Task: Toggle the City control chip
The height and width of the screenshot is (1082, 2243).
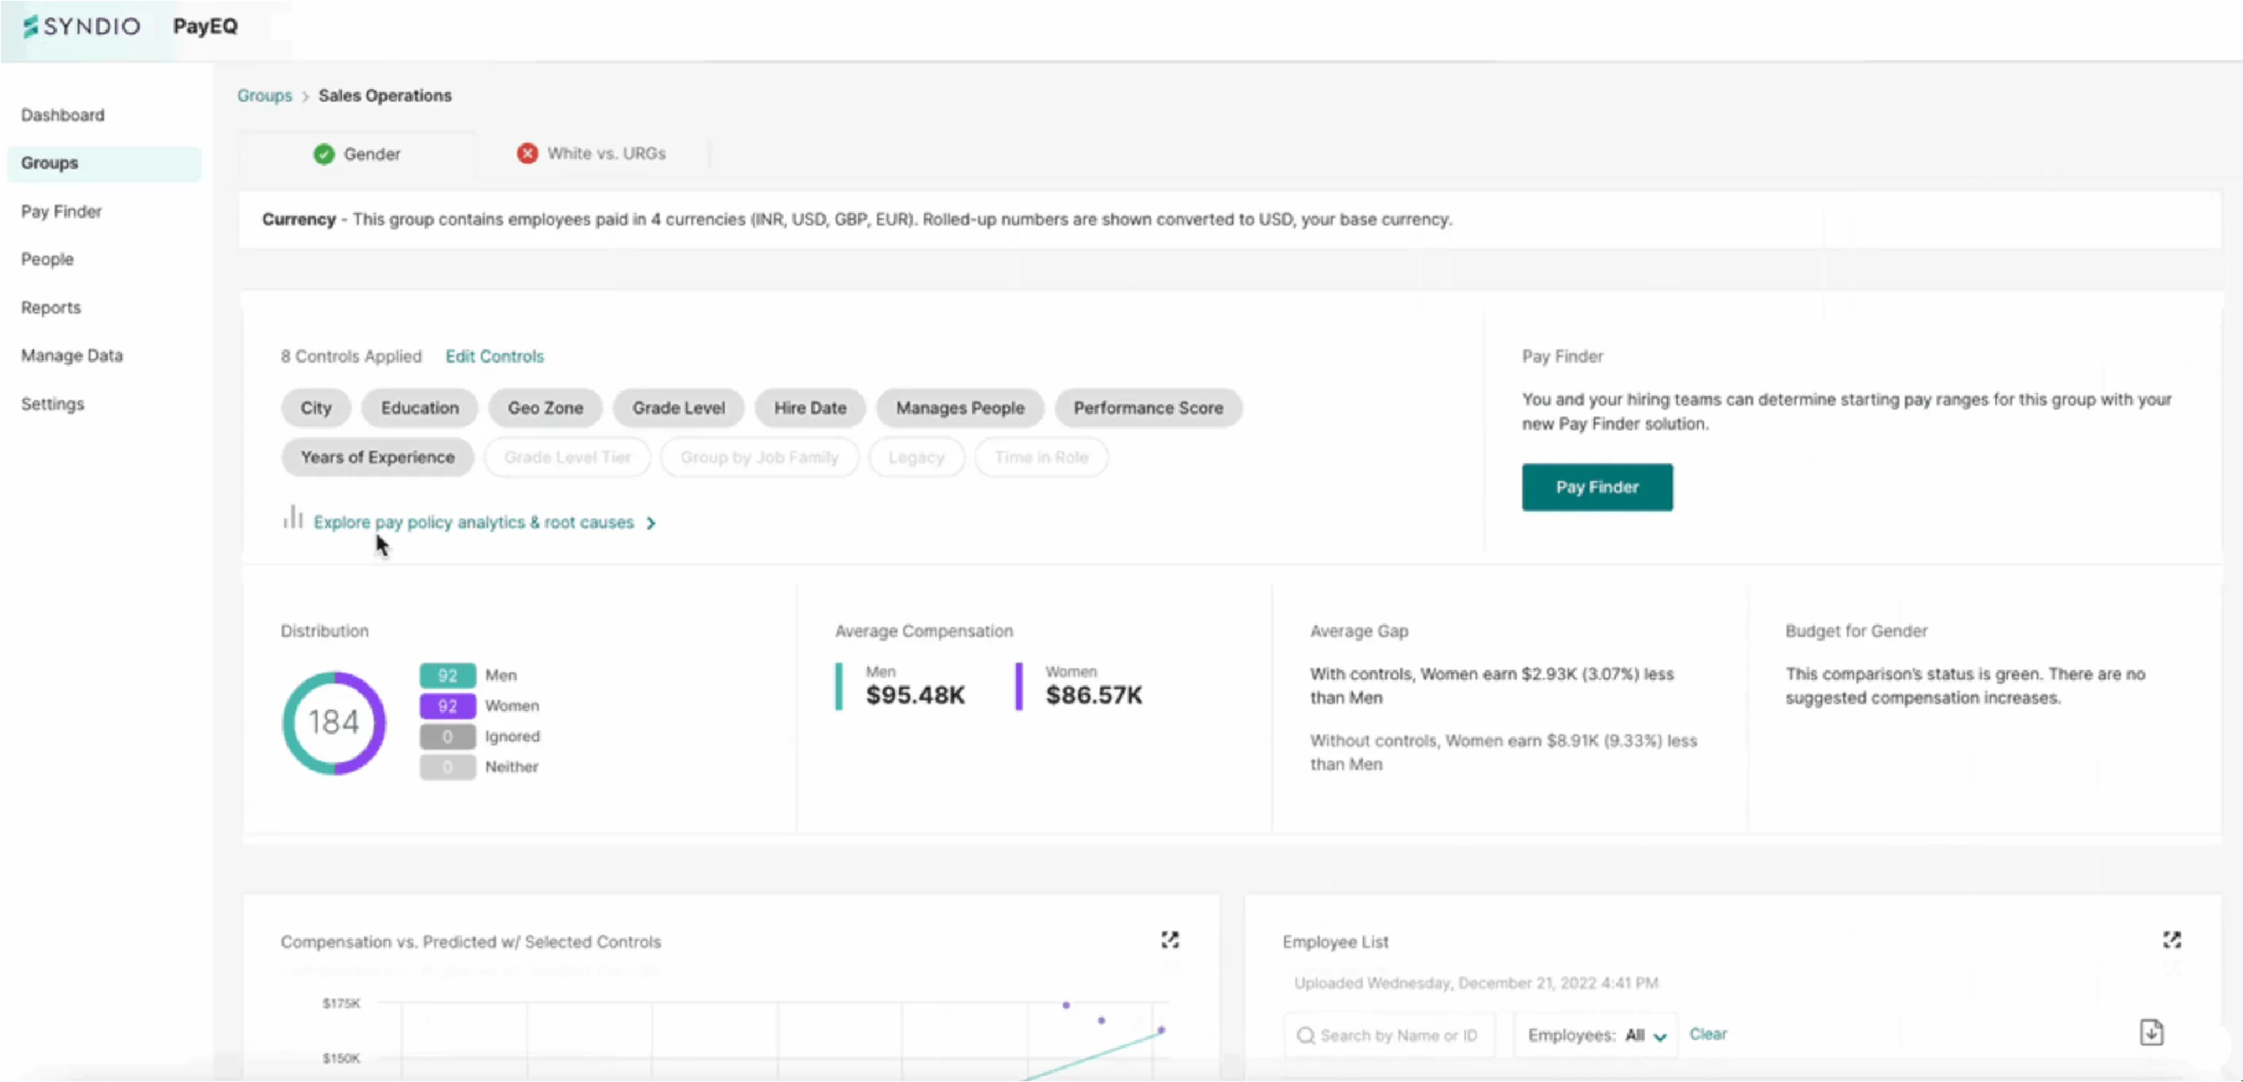Action: [x=316, y=408]
